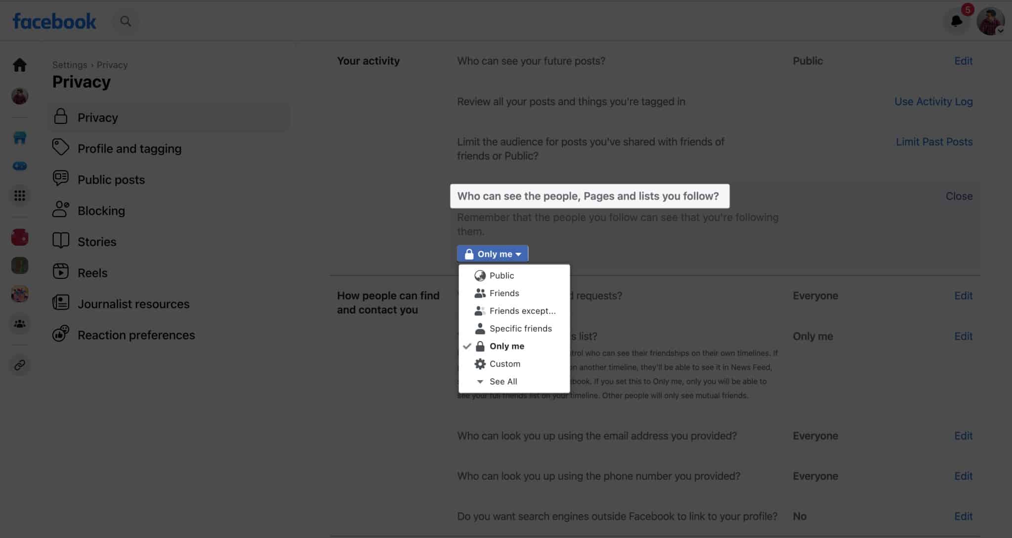The height and width of the screenshot is (538, 1012).
Task: Select the Public audience option
Action: click(x=502, y=275)
